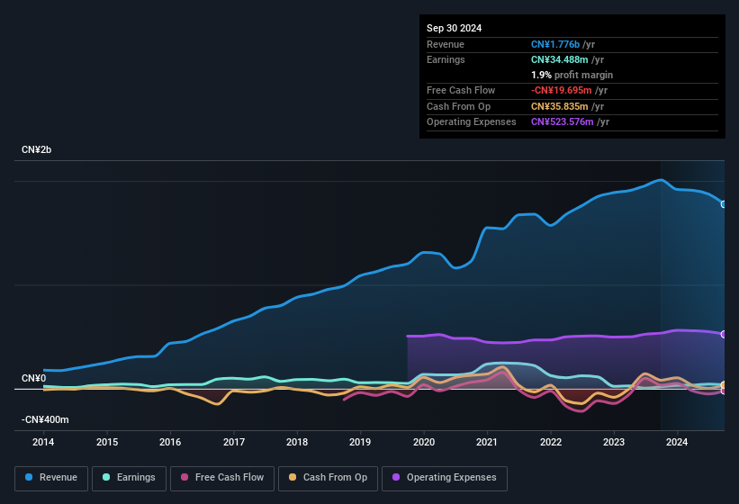Toggle Cash From Op legend button
Screen dimensions: 739x504
tap(329, 478)
